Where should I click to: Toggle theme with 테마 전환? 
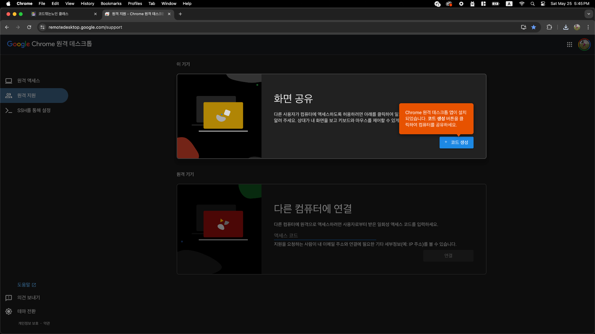(x=26, y=311)
